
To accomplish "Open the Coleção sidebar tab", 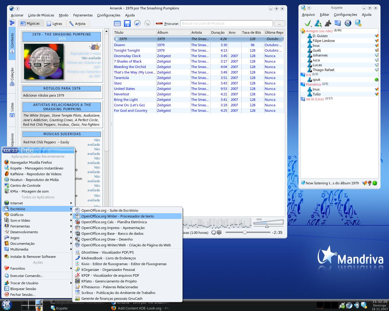I will (x=12, y=77).
